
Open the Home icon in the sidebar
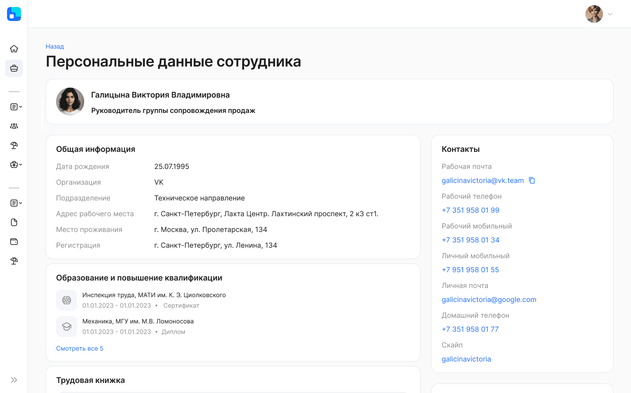[x=14, y=49]
